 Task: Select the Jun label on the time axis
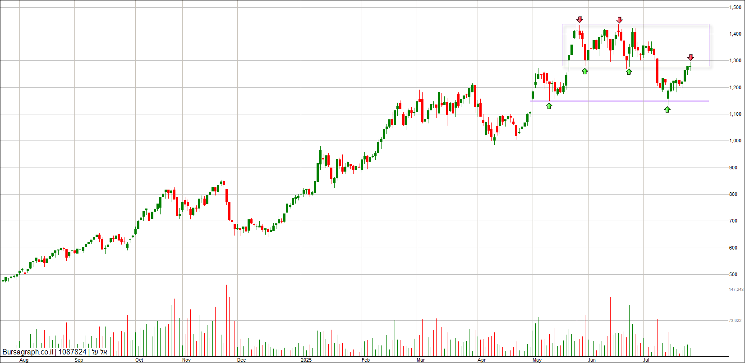tap(592, 360)
